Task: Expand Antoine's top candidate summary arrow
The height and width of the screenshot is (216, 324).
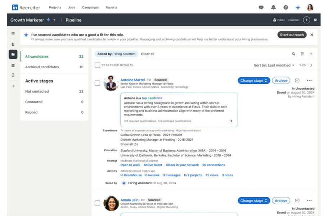Action: point(231,121)
